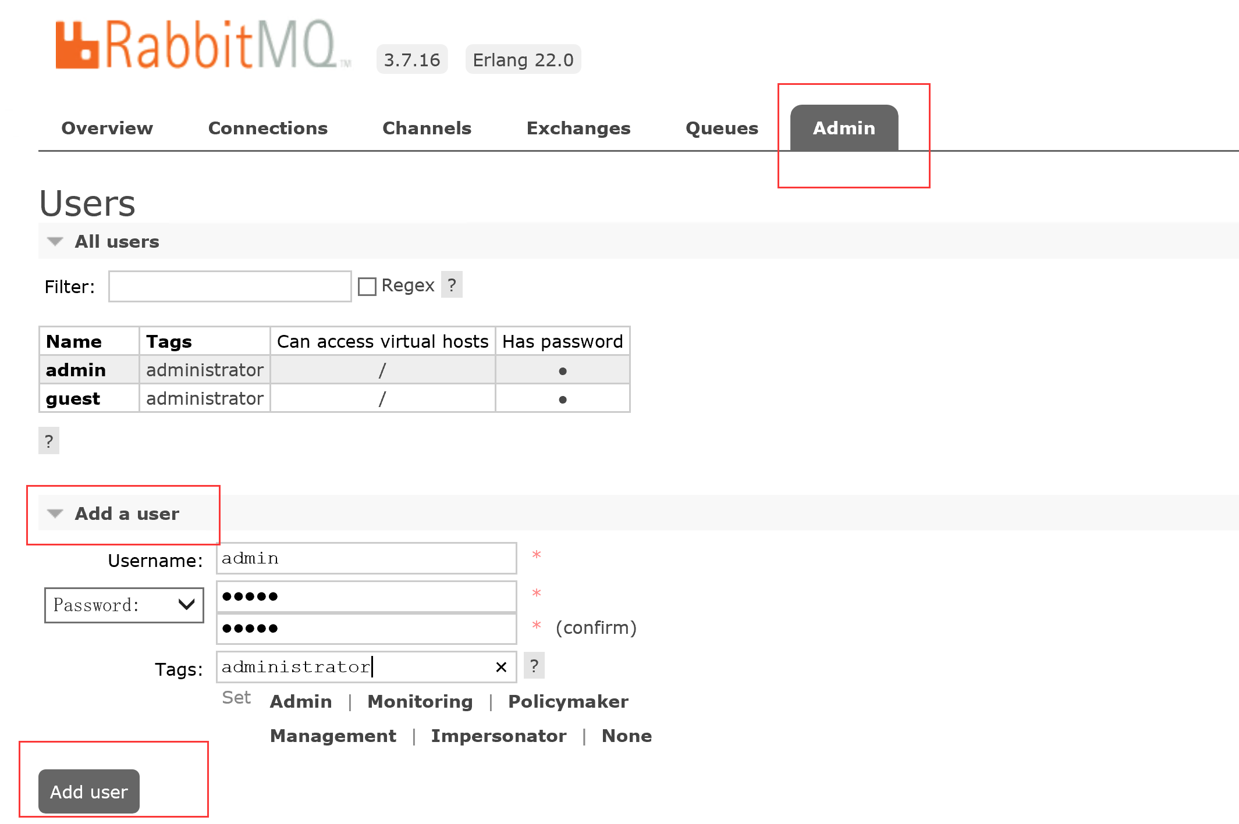Clear the Tags field with X icon
1239x824 pixels.
click(x=501, y=667)
